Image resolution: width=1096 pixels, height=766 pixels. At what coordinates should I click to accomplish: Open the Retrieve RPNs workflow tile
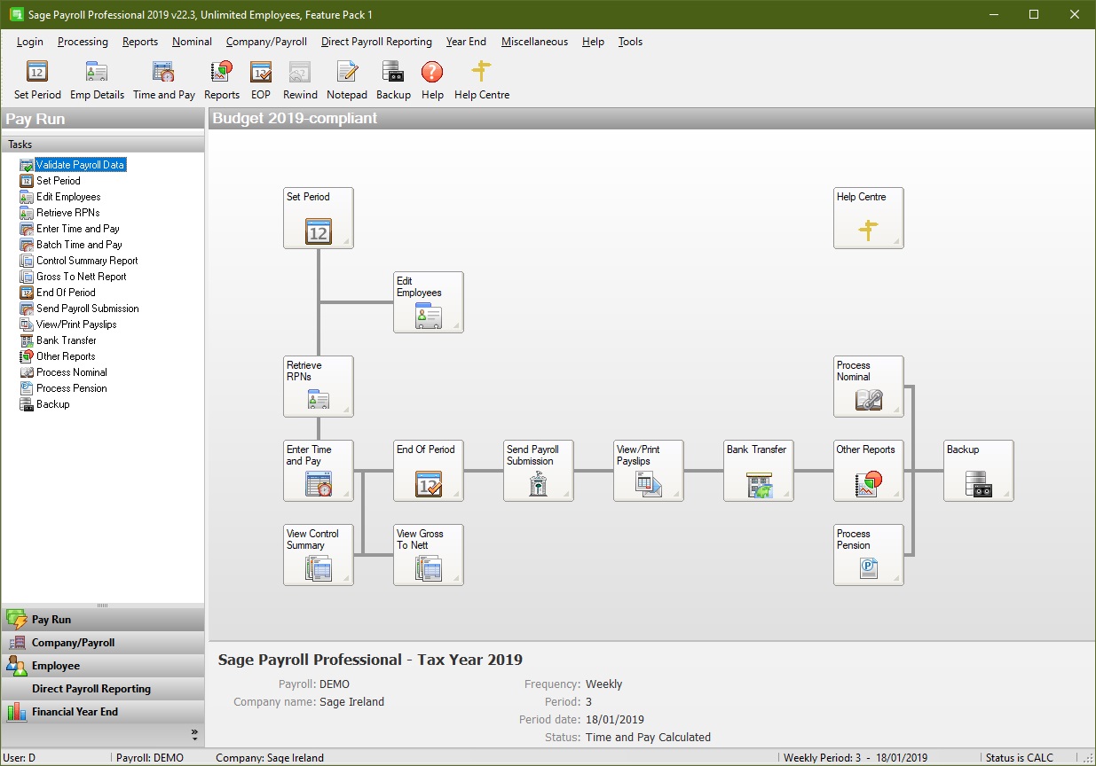tap(318, 387)
